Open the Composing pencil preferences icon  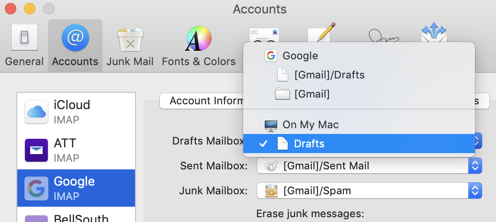[x=321, y=32]
